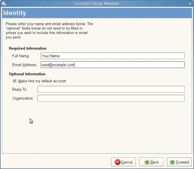Click the Optional Information heading
The image size is (194, 169).
tap(27, 74)
